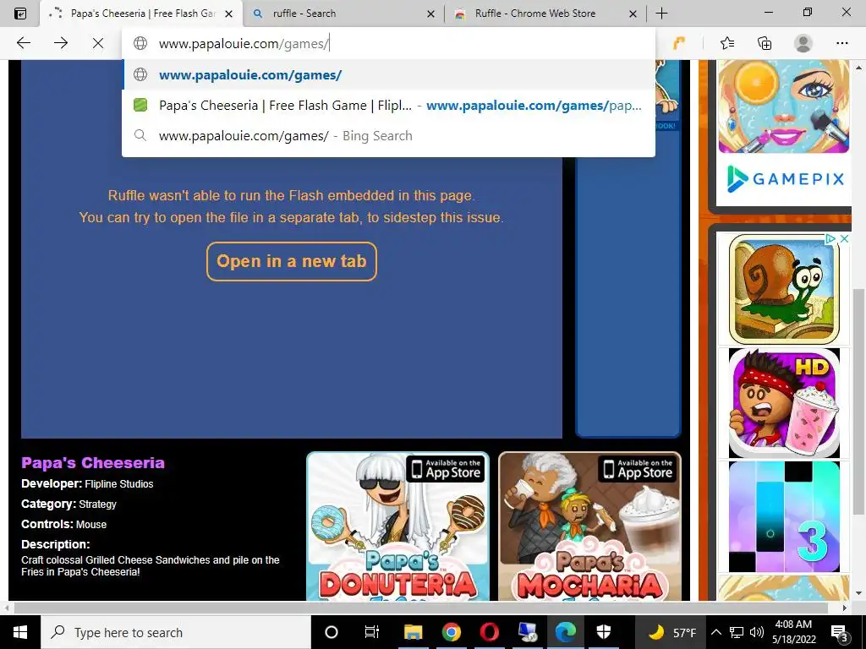866x649 pixels.
Task: Open the tab actions menu icon
Action: tap(20, 14)
